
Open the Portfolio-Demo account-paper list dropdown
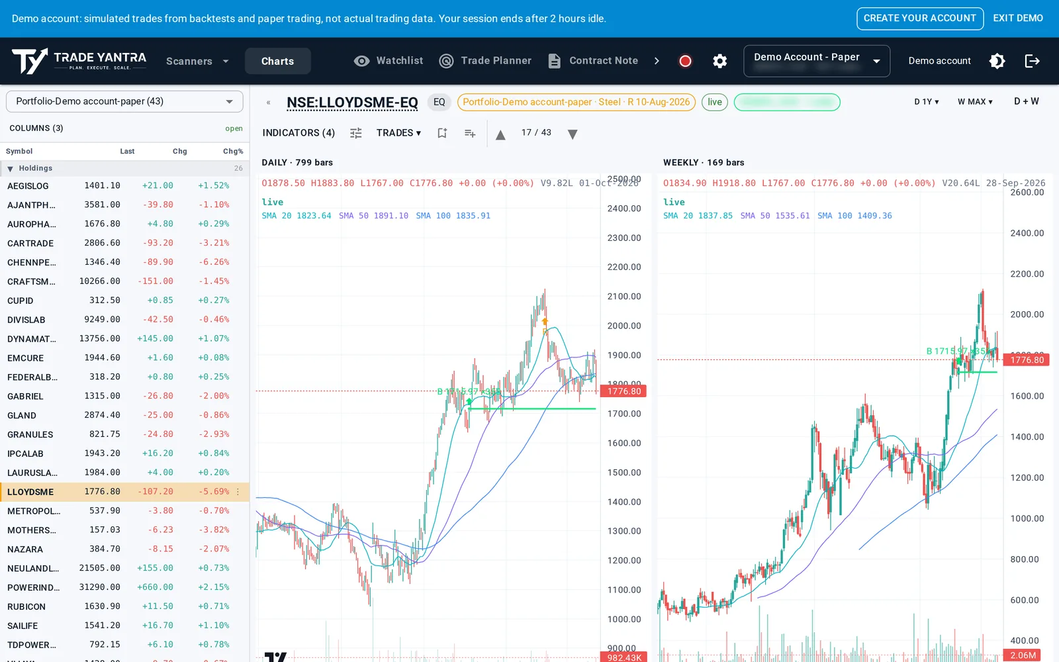pos(124,101)
